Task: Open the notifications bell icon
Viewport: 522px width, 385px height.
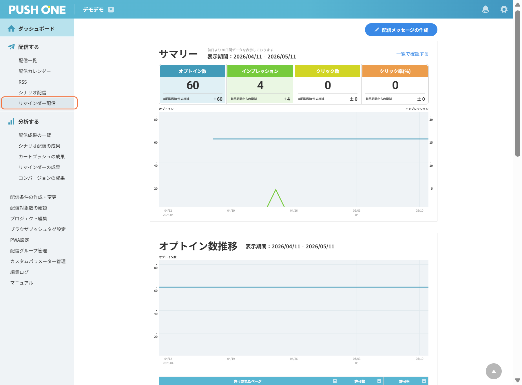Action: coord(486,9)
